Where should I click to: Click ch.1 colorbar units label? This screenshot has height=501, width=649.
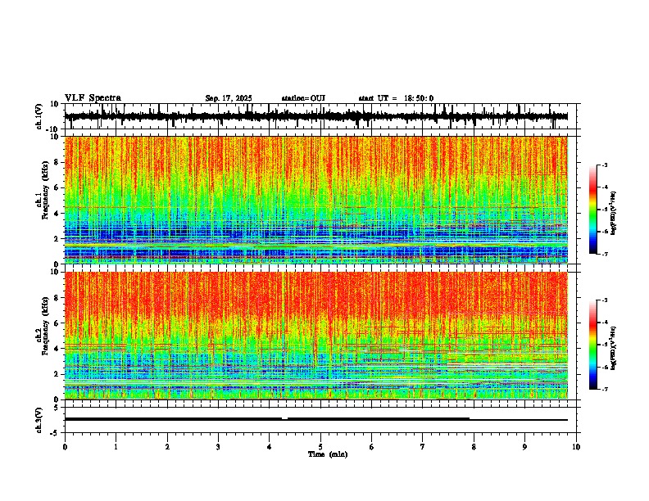pos(614,214)
